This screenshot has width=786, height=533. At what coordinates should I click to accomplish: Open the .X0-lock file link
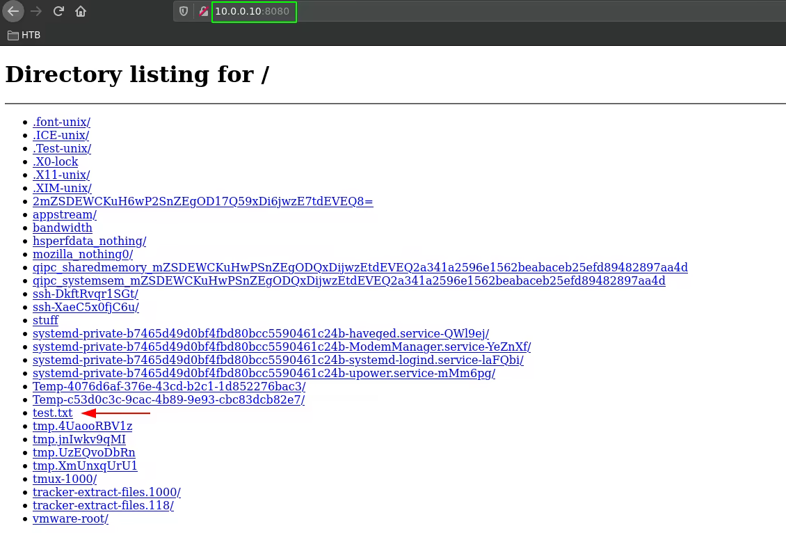55,162
